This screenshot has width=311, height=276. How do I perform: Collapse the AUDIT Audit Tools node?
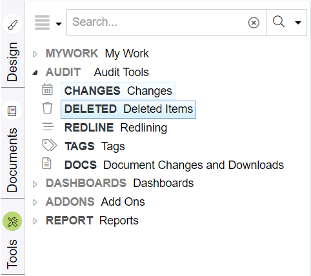point(35,73)
